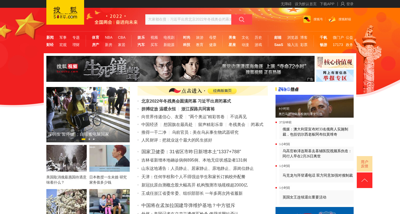Image resolution: width=400 pixels, height=214 pixels.
Task: Click 设为默认首页 link
Action: coord(306,4)
